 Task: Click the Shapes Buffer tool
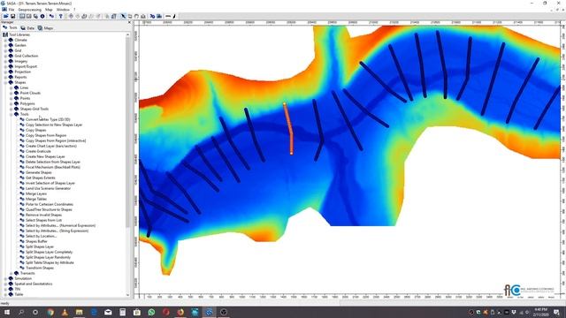tap(36, 241)
